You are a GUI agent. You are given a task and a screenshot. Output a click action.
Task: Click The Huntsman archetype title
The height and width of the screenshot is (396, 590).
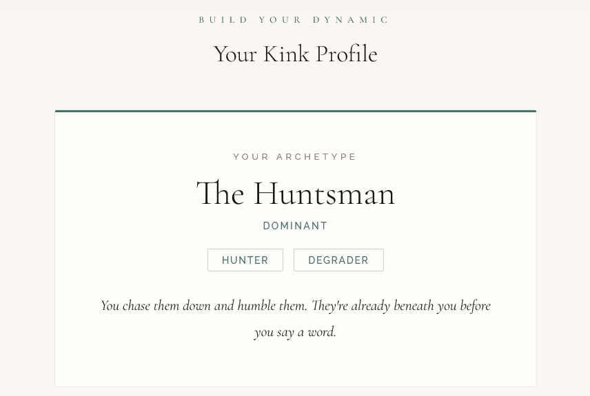tap(295, 194)
